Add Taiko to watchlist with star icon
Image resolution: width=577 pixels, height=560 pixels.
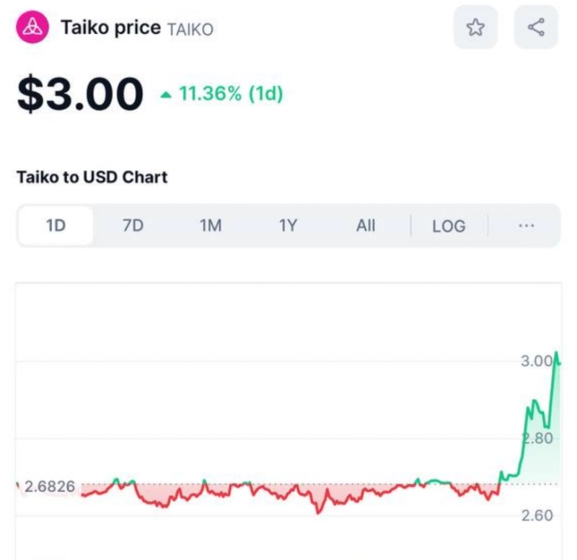click(475, 27)
